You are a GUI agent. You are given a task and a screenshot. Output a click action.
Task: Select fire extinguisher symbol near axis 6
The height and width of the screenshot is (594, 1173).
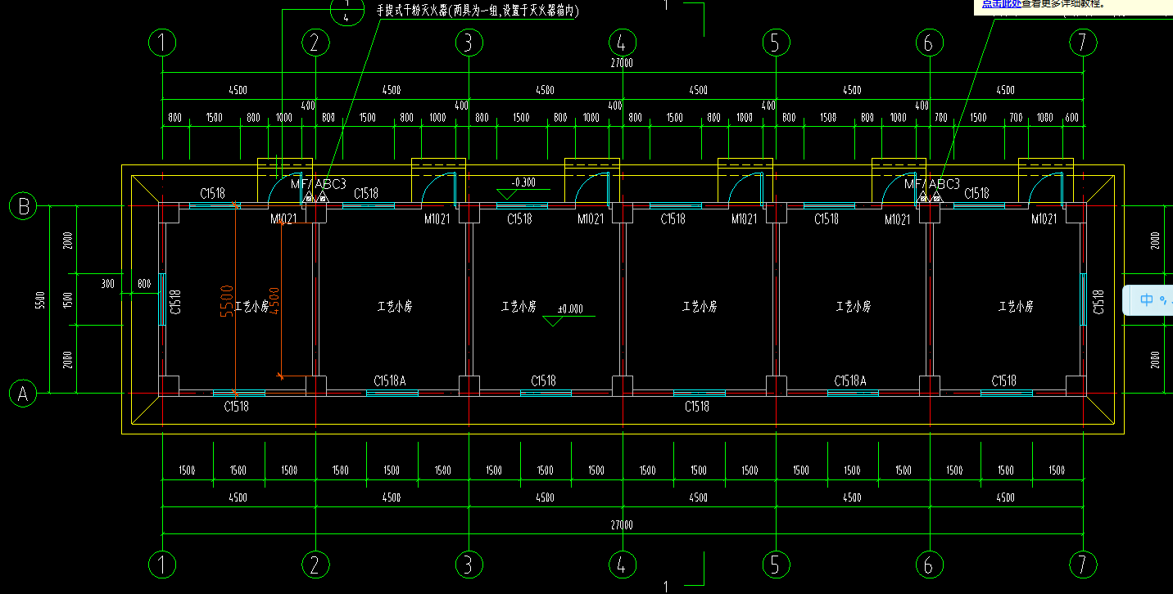929,198
